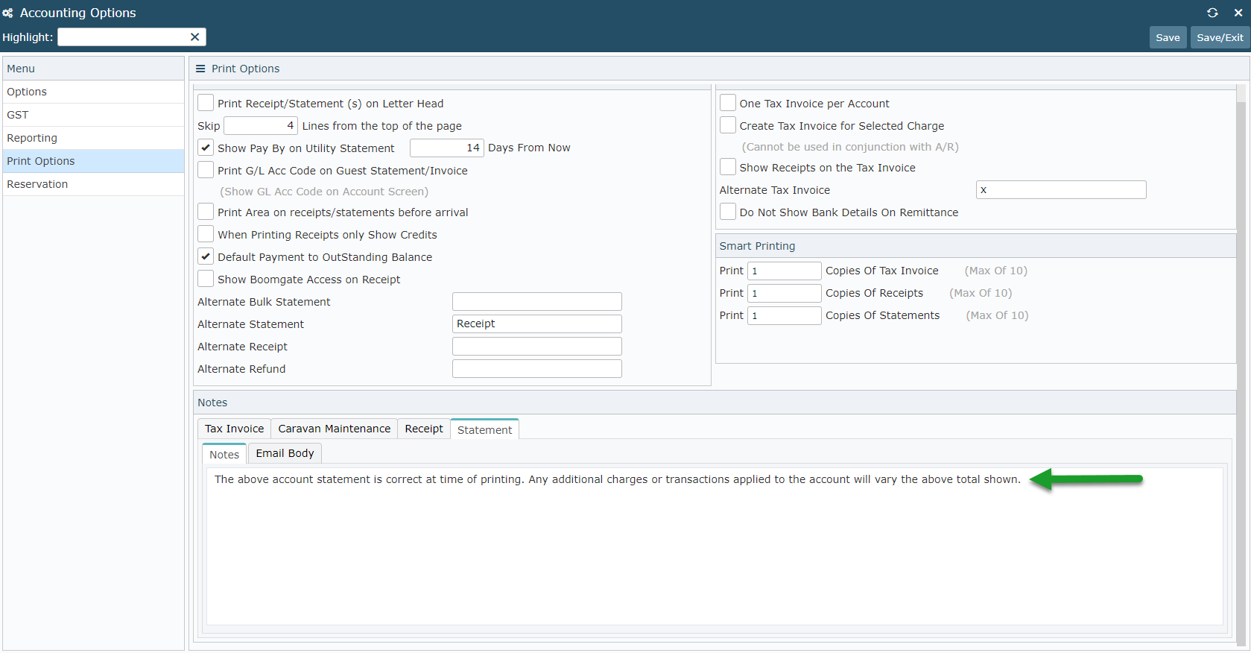
Task: Click the Skip lines number field
Action: [x=260, y=125]
